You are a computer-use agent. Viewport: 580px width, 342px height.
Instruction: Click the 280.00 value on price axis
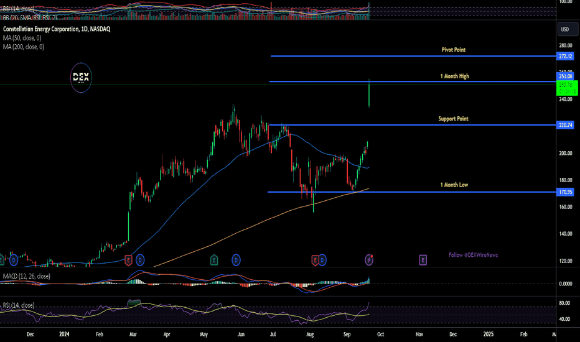pos(566,45)
